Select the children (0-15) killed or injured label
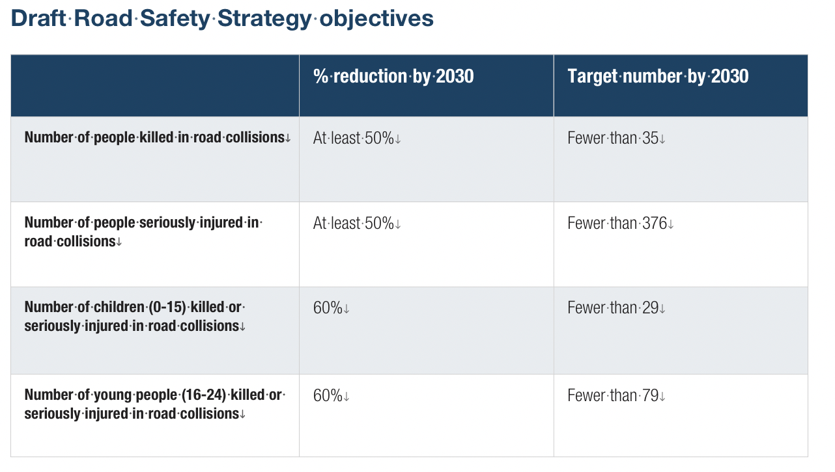835x472 pixels. 135,316
